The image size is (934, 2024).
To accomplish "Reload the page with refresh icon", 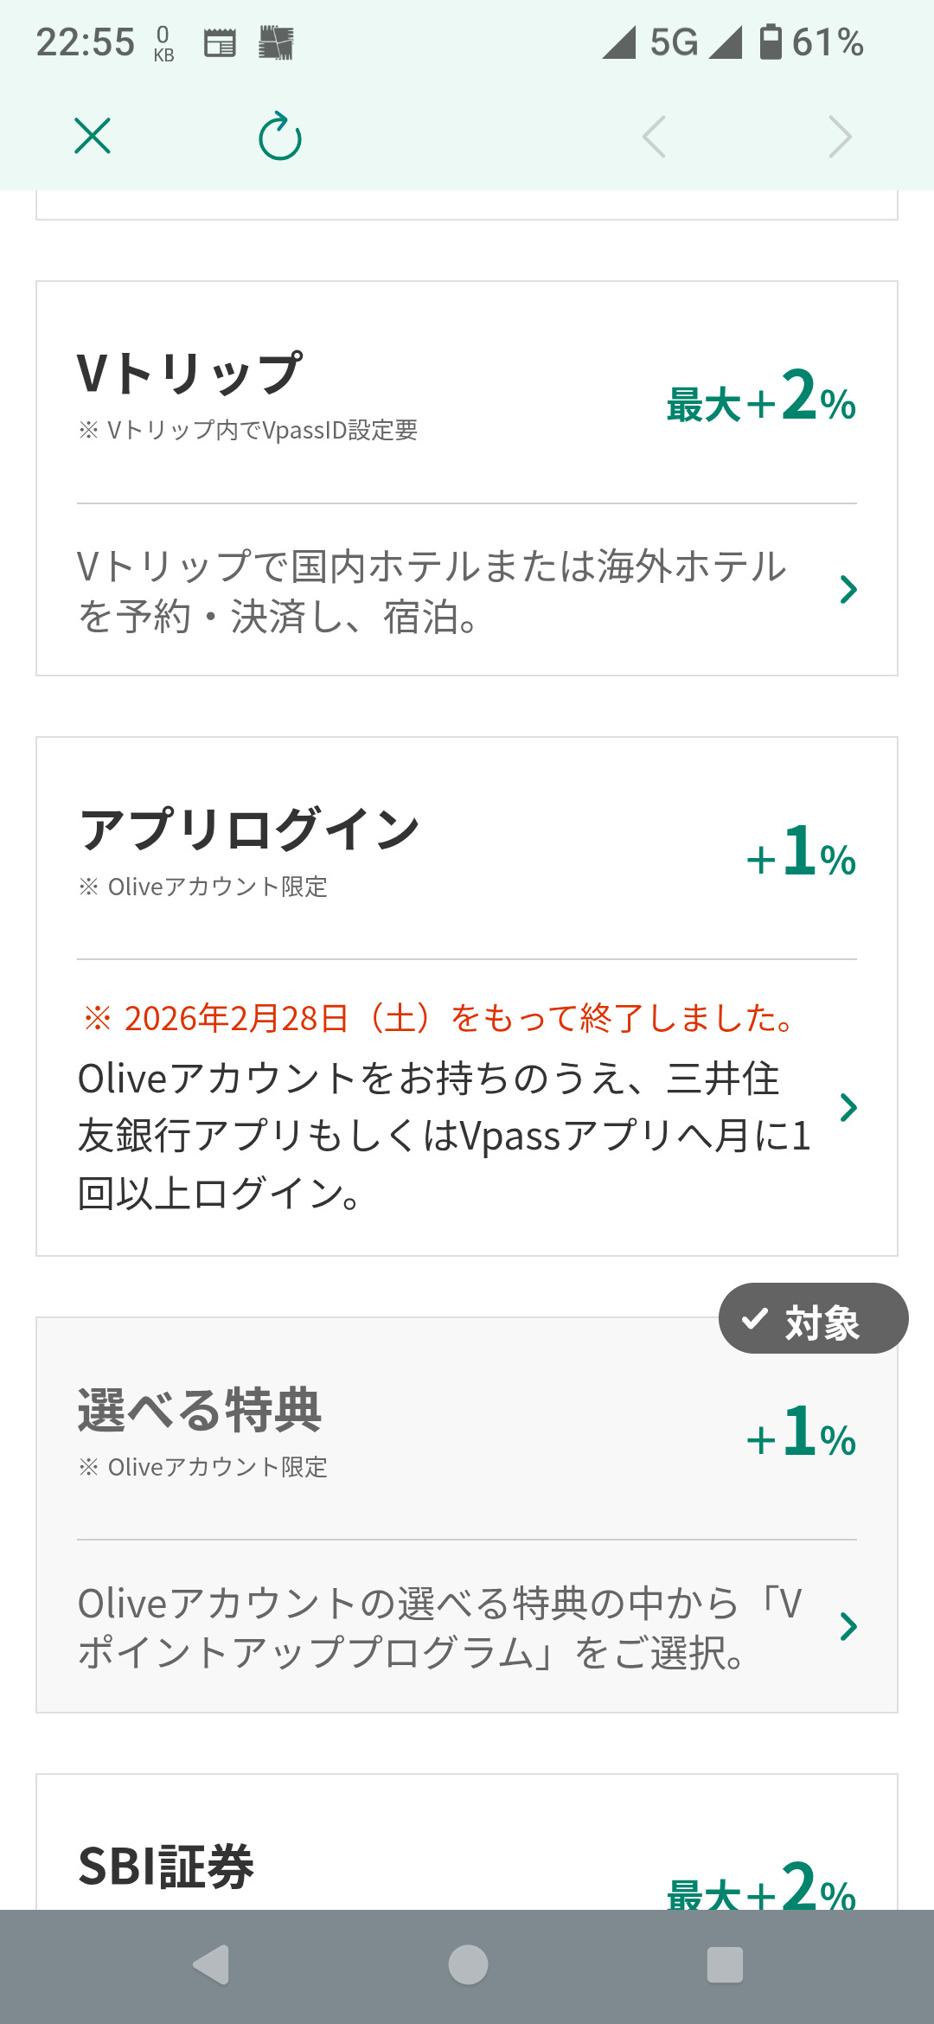I will coord(280,137).
